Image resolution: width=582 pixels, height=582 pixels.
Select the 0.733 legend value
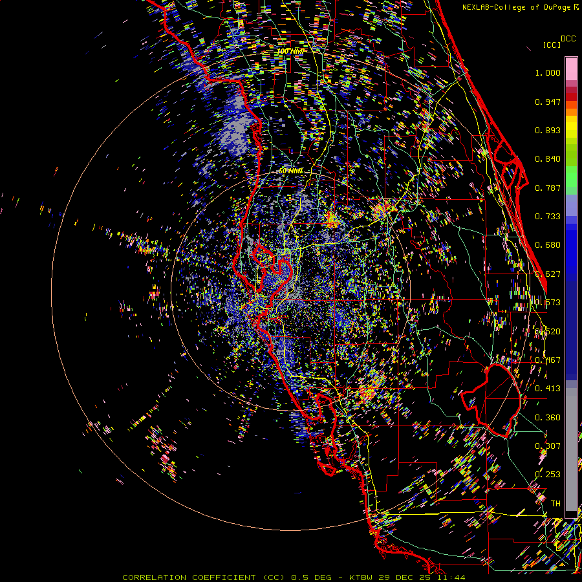tap(548, 217)
